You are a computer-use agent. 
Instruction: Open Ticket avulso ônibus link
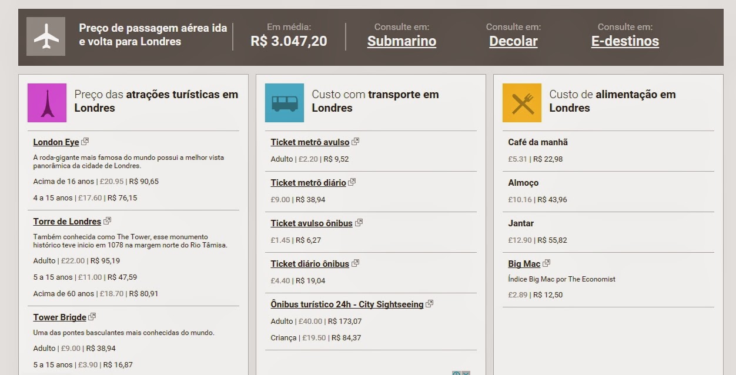coord(312,223)
